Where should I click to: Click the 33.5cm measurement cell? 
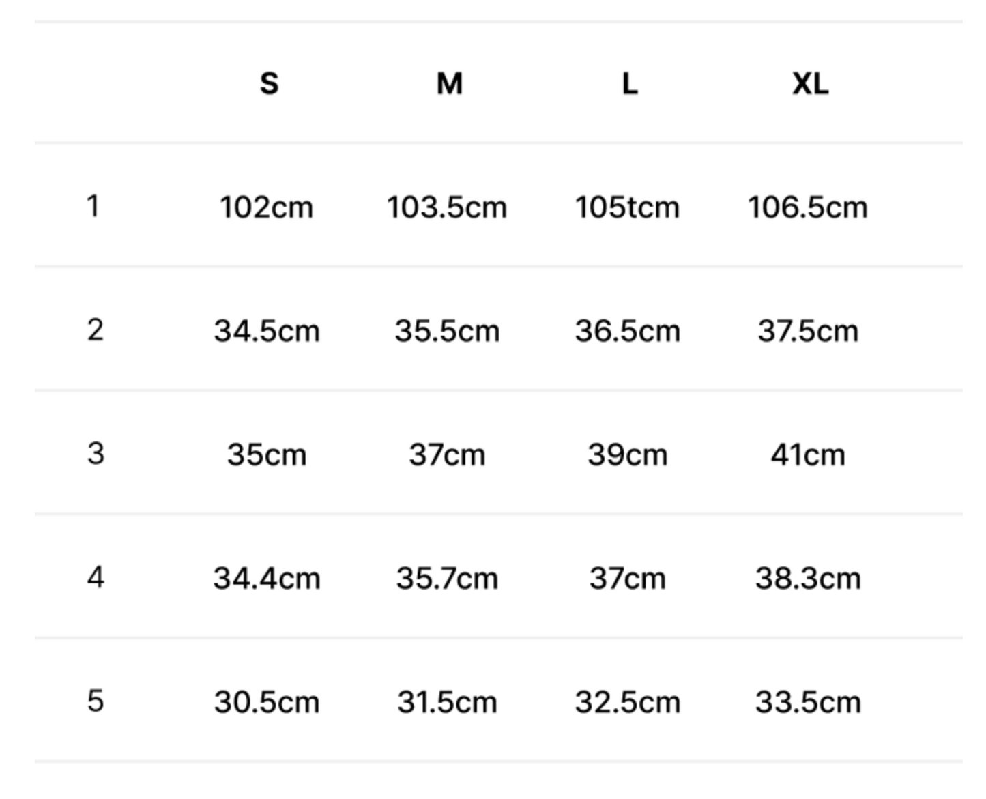(808, 703)
